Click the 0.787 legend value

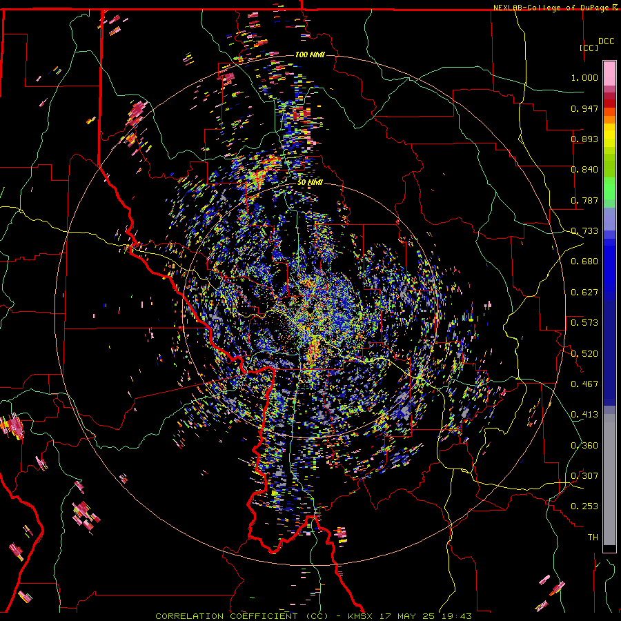[584, 200]
